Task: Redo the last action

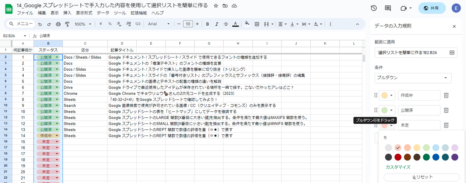Action: (x=49, y=24)
